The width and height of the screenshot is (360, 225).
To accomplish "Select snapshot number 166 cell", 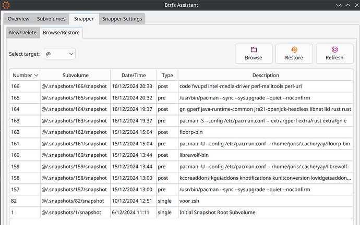I will (25, 86).
